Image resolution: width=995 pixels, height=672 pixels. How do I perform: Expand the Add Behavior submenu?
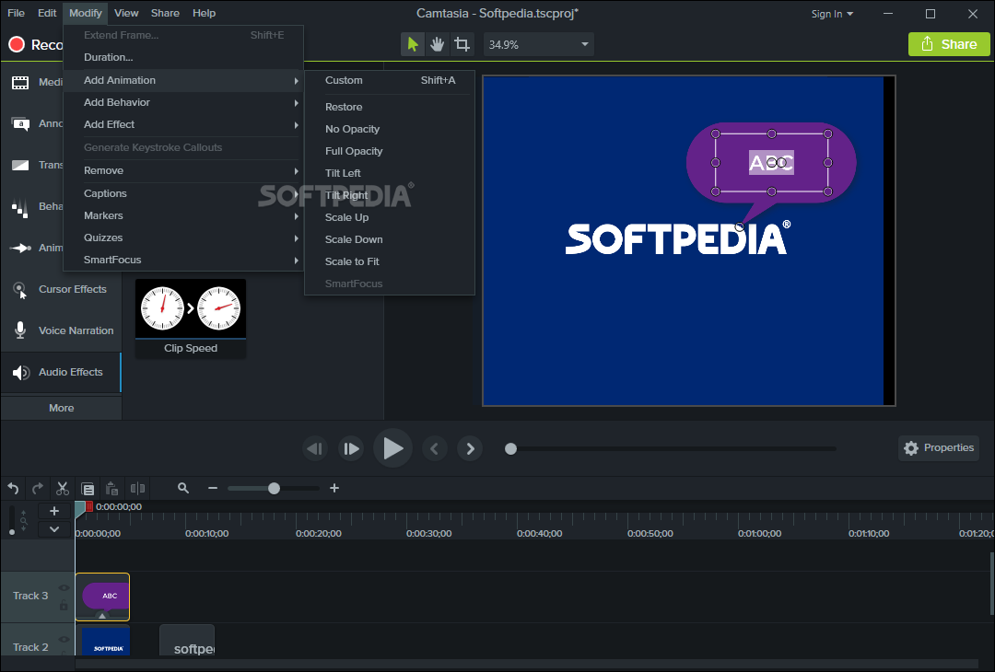point(183,102)
